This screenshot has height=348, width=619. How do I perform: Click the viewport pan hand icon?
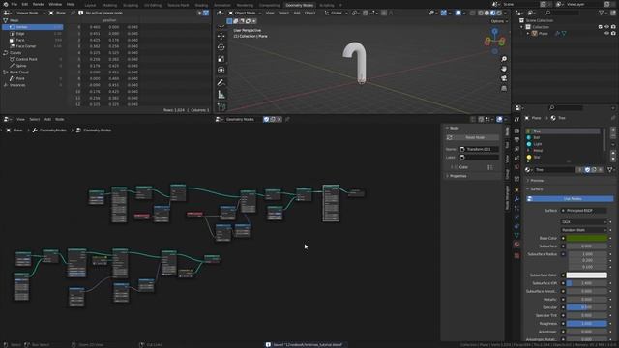coord(504,69)
